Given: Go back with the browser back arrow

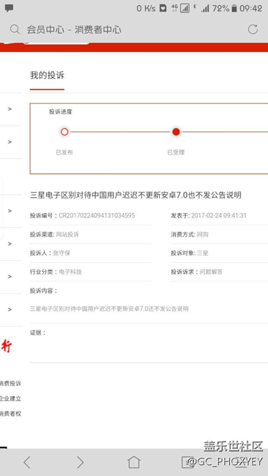Looking at the screenshot, I should point(27,462).
